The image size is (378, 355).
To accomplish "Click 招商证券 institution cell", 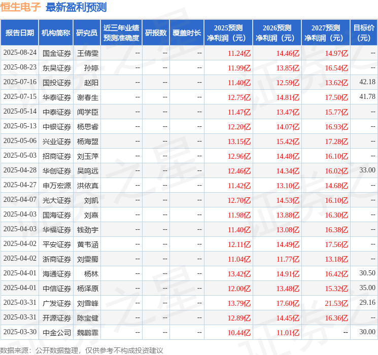I will tap(57, 156).
